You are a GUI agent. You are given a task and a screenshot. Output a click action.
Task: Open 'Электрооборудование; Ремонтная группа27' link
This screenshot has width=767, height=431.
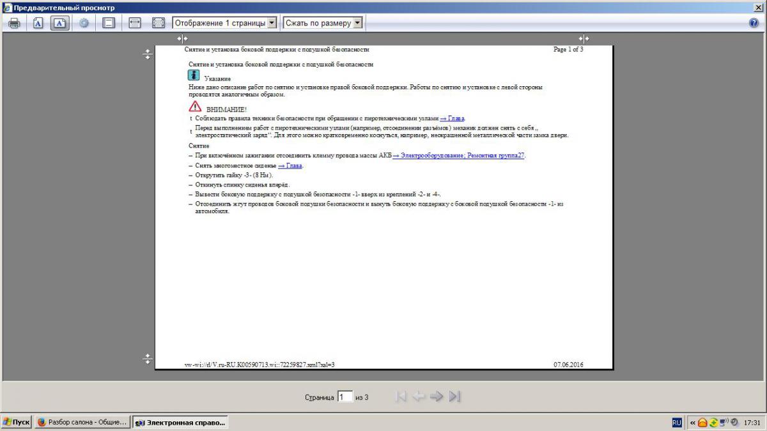point(458,155)
